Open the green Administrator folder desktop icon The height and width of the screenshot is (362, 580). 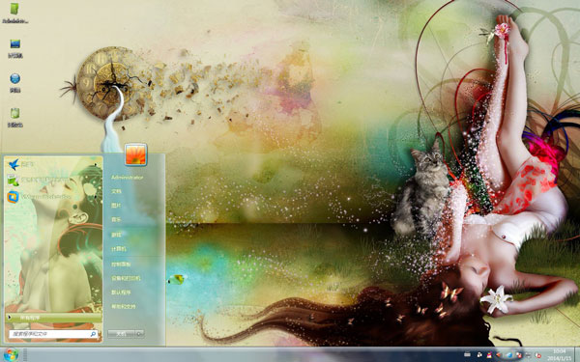pyautogui.click(x=14, y=13)
